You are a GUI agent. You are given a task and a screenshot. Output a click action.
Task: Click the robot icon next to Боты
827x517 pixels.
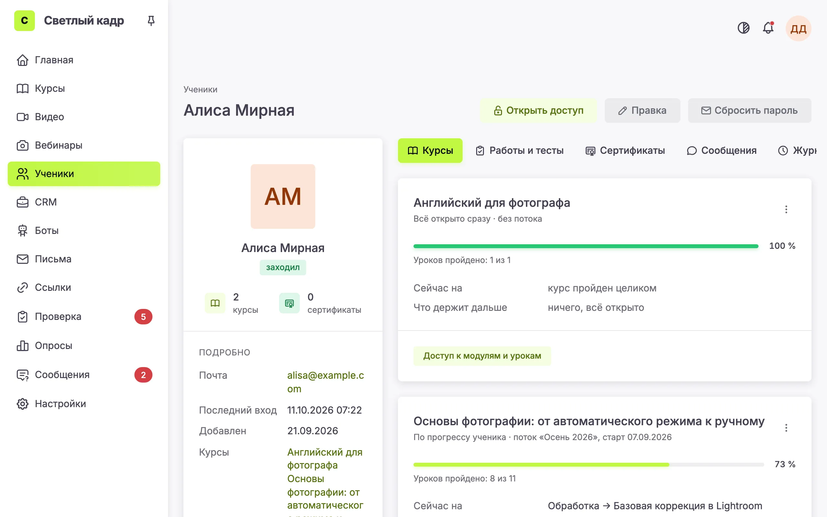(x=23, y=230)
